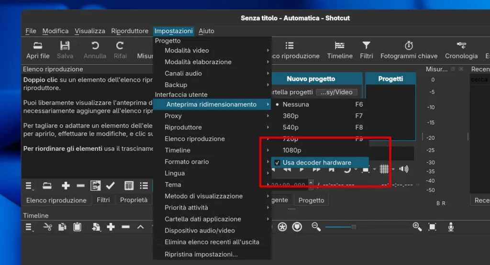490x265 pixels.
Task: Click the player rewind button
Action: 287,170
